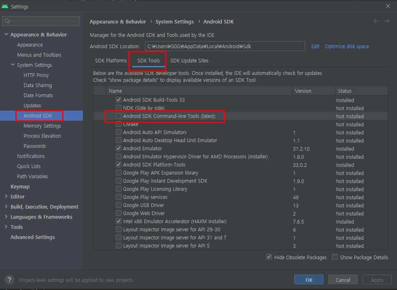Open Passwords settings
The width and height of the screenshot is (397, 290).
click(x=35, y=146)
